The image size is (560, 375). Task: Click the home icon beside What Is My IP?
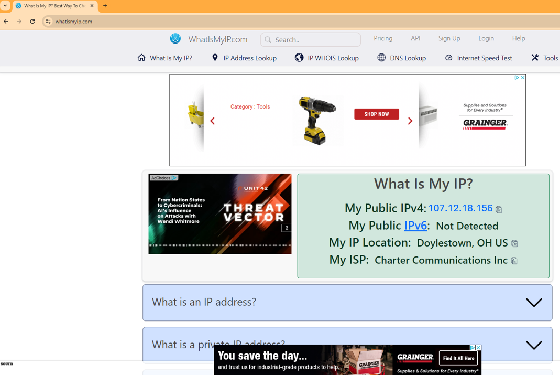coord(141,58)
